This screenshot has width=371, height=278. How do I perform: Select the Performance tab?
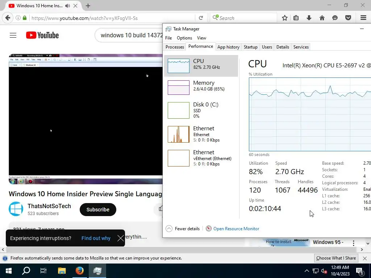[x=201, y=47]
